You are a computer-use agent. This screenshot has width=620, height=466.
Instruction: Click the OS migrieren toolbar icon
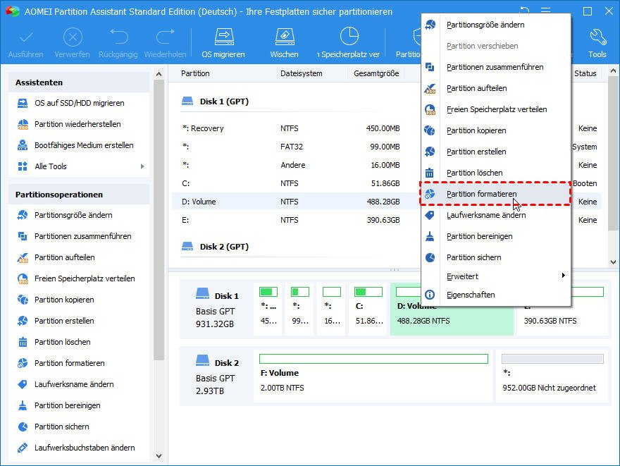tap(224, 37)
